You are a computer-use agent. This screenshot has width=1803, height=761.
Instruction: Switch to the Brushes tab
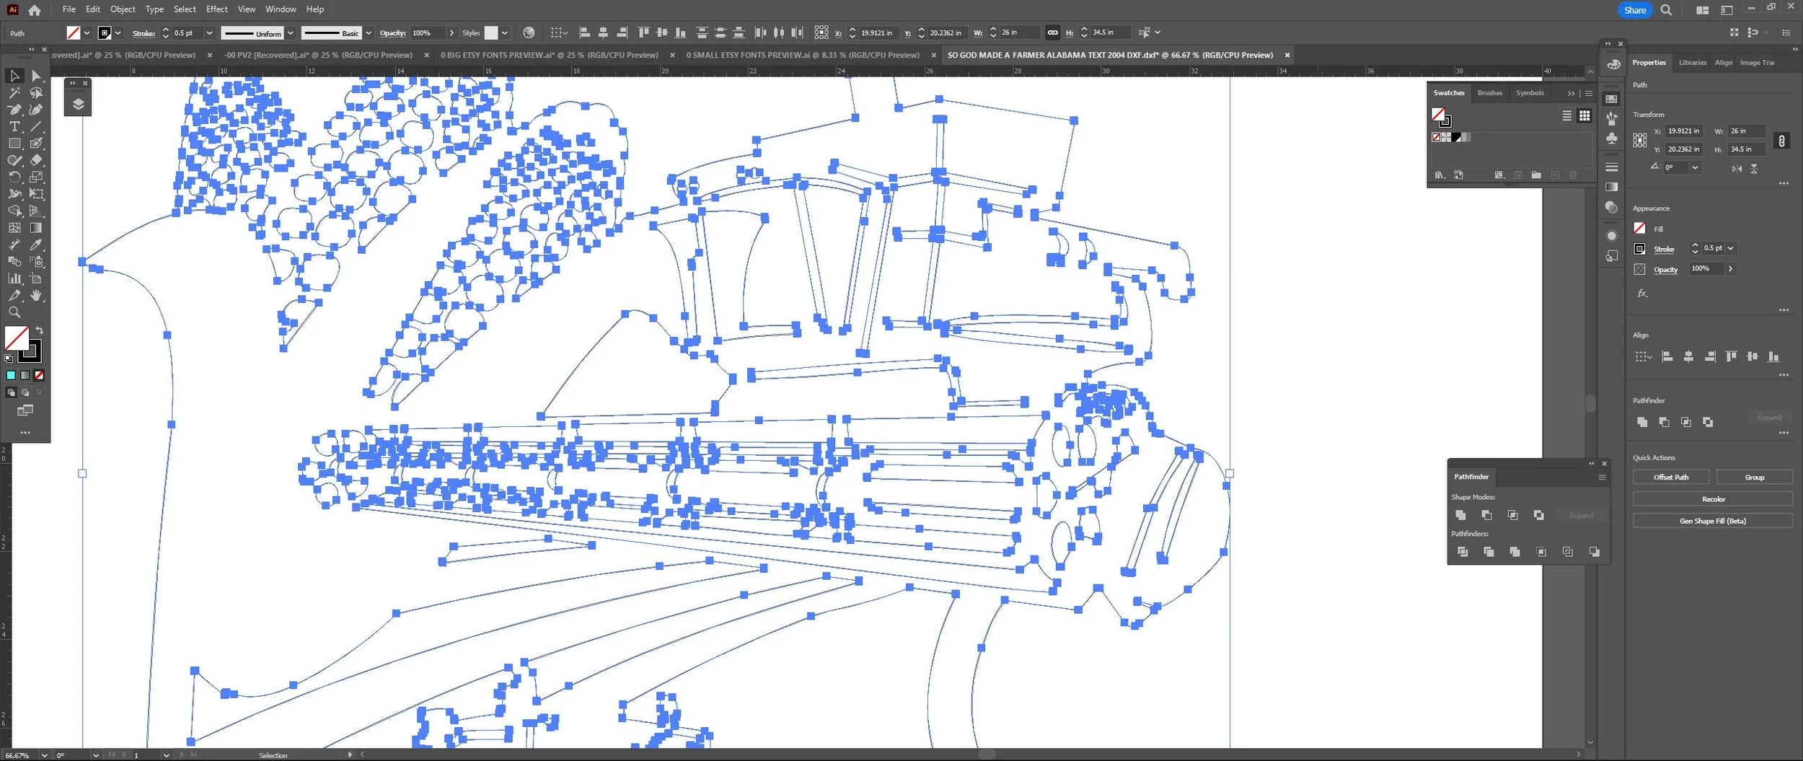click(1489, 93)
